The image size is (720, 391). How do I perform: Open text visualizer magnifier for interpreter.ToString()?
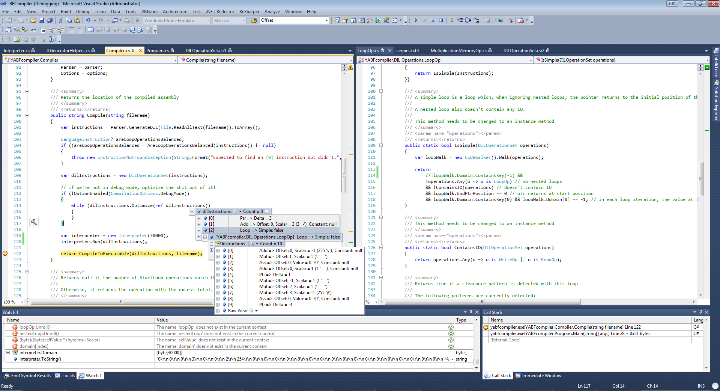[447, 359]
